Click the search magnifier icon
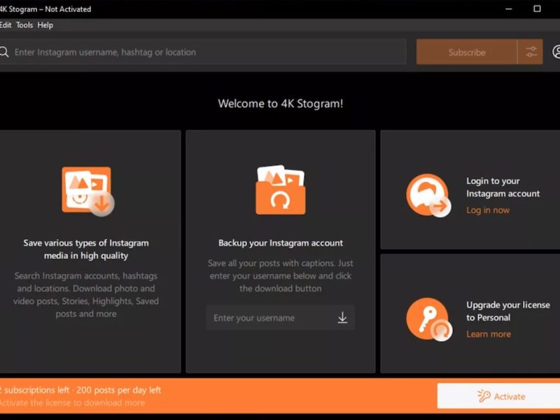Viewport: 560px width, 420px height. click(4, 52)
